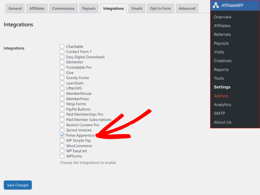Check the MemberPress integration box
Screen dimensions: 260x195
(x=62, y=99)
